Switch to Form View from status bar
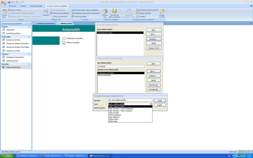Image resolution: width=253 pixels, height=158 pixels. pos(240,152)
